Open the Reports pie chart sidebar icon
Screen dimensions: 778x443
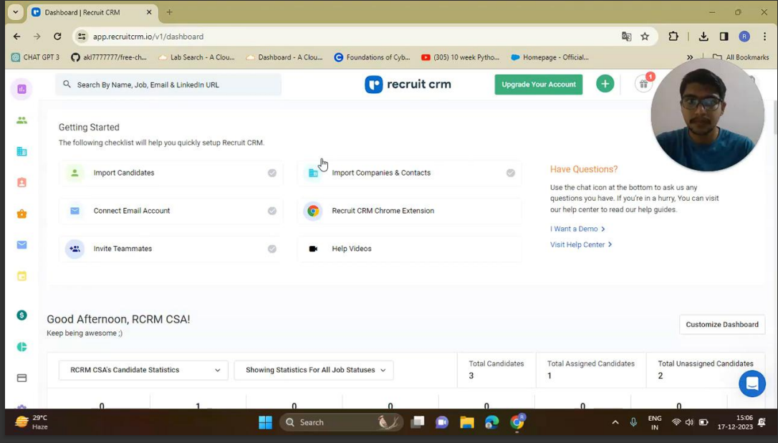coord(21,346)
